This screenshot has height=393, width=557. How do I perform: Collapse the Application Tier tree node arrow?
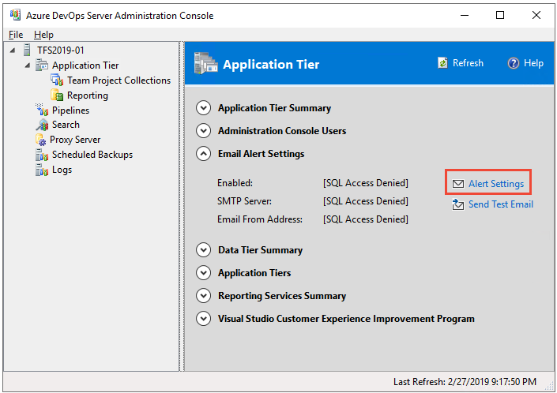(28, 65)
